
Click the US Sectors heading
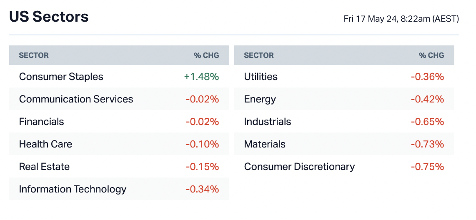(49, 17)
